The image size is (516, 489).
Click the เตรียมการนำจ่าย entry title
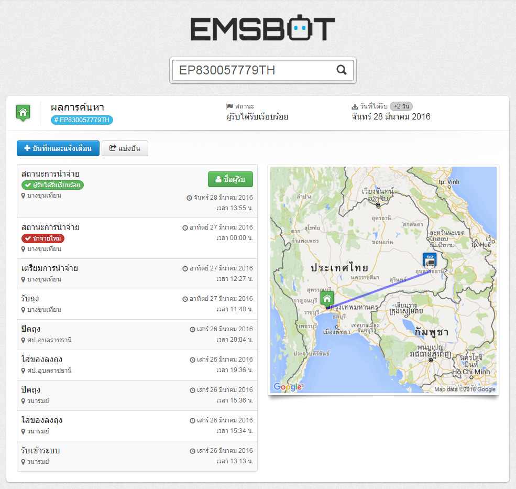pos(50,268)
